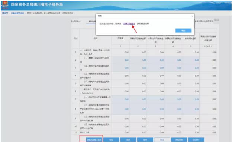232x143 pixels.
Task: Click the blue button right after the red-outlined one
Action: pyautogui.click(x=111, y=140)
